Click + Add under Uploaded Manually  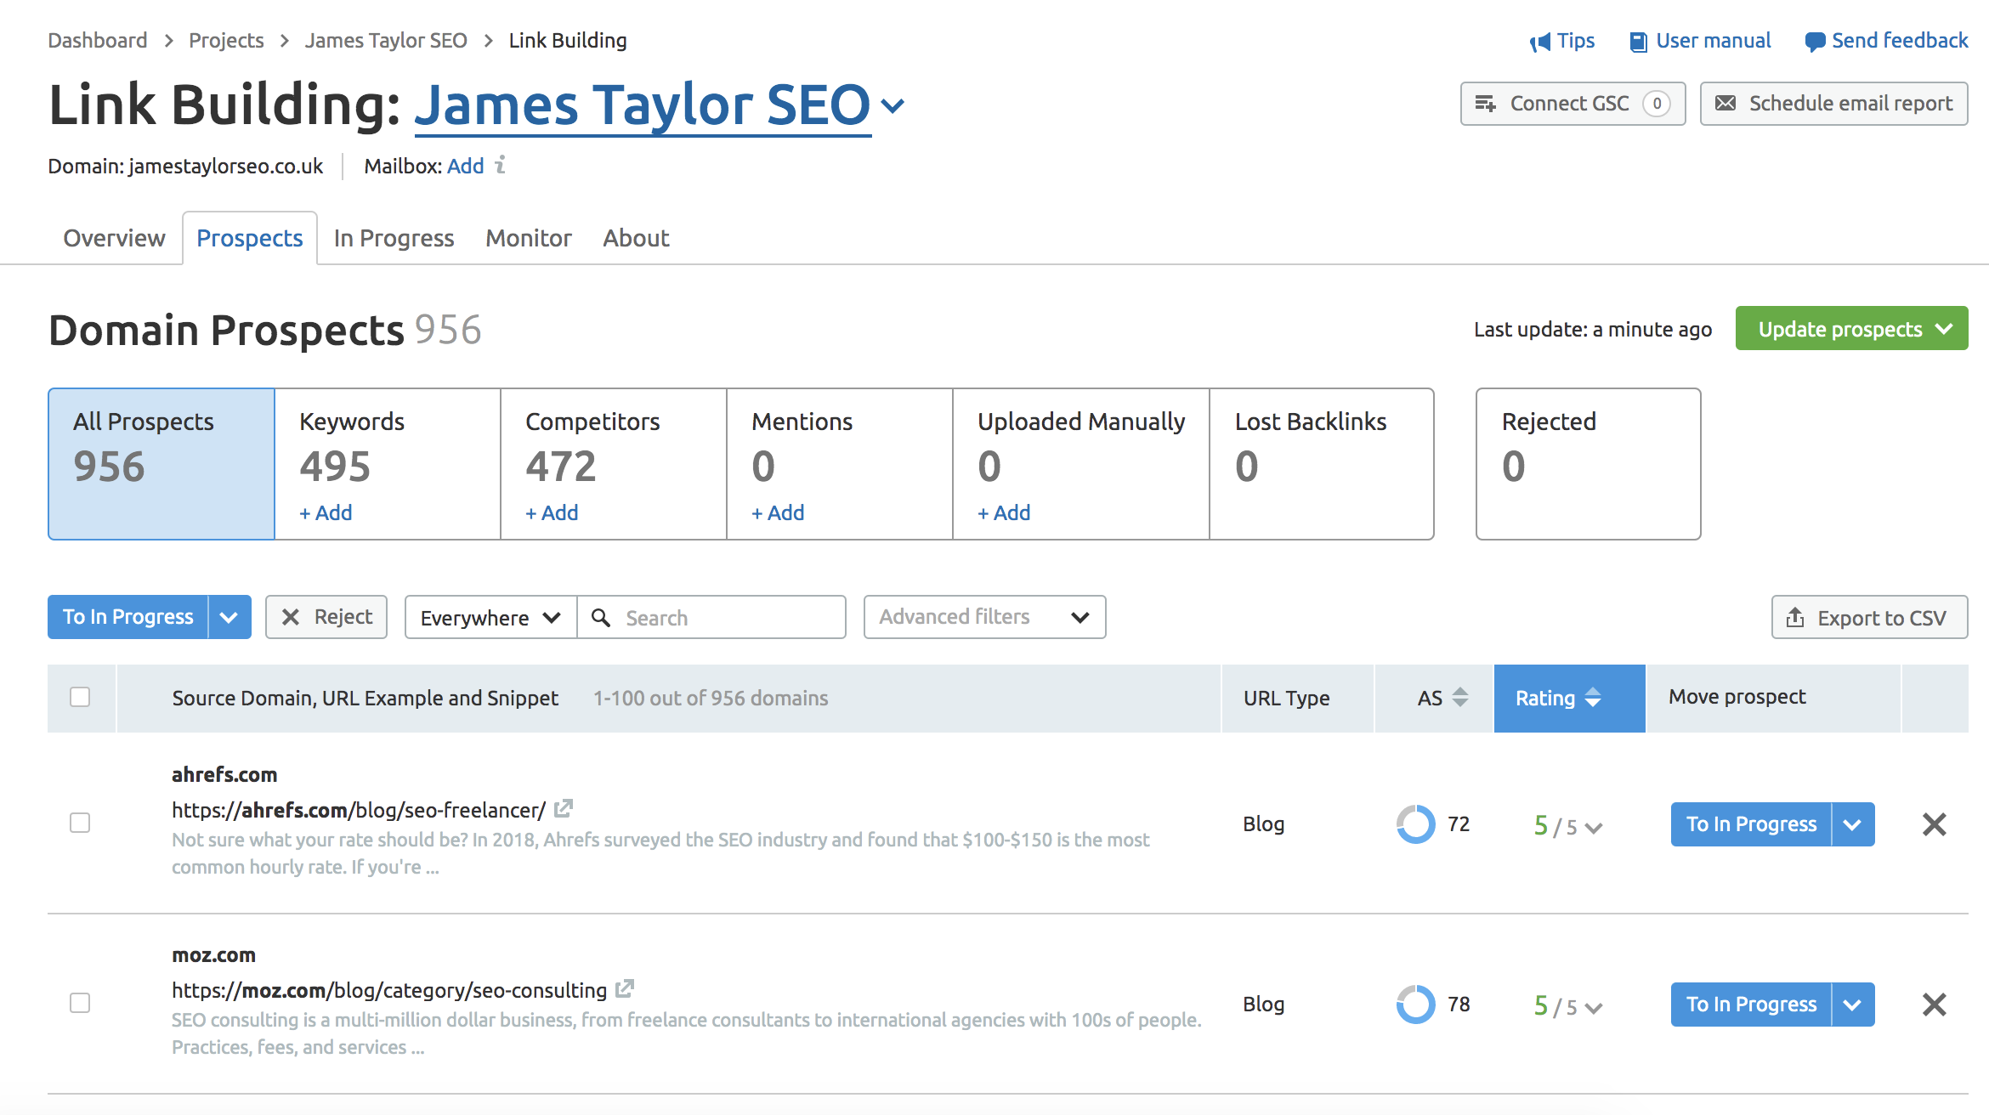coord(1004,512)
